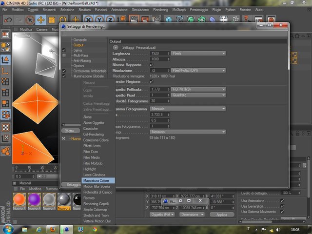Open the Pixels unit dropdown
The height and width of the screenshot is (234, 312).
tap(198, 53)
